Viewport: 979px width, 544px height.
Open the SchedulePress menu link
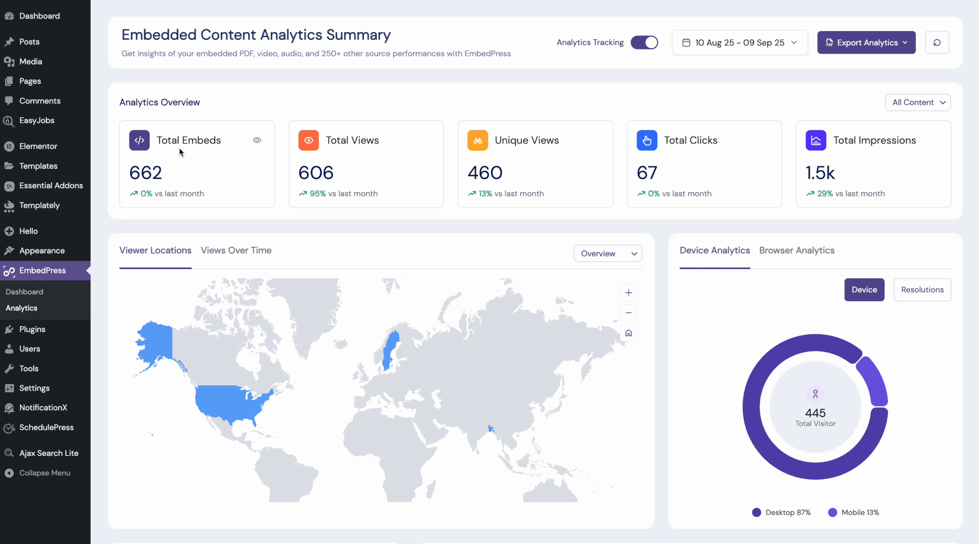click(x=46, y=428)
